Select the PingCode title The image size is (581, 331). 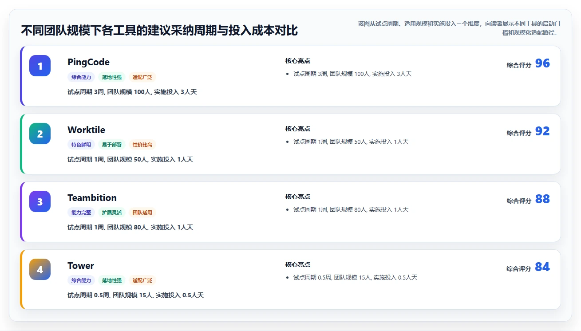pos(88,62)
